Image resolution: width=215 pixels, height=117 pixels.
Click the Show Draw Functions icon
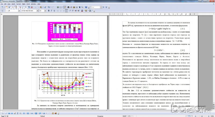pyautogui.click(x=65, y=7)
